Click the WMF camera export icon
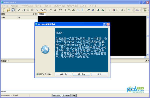This screenshot has width=150, height=98. pyautogui.click(x=145, y=10)
